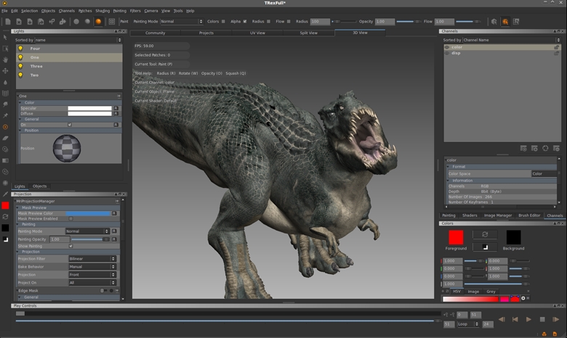The width and height of the screenshot is (567, 338).
Task: Click the red Foreground color swatch
Action: pyautogui.click(x=456, y=237)
